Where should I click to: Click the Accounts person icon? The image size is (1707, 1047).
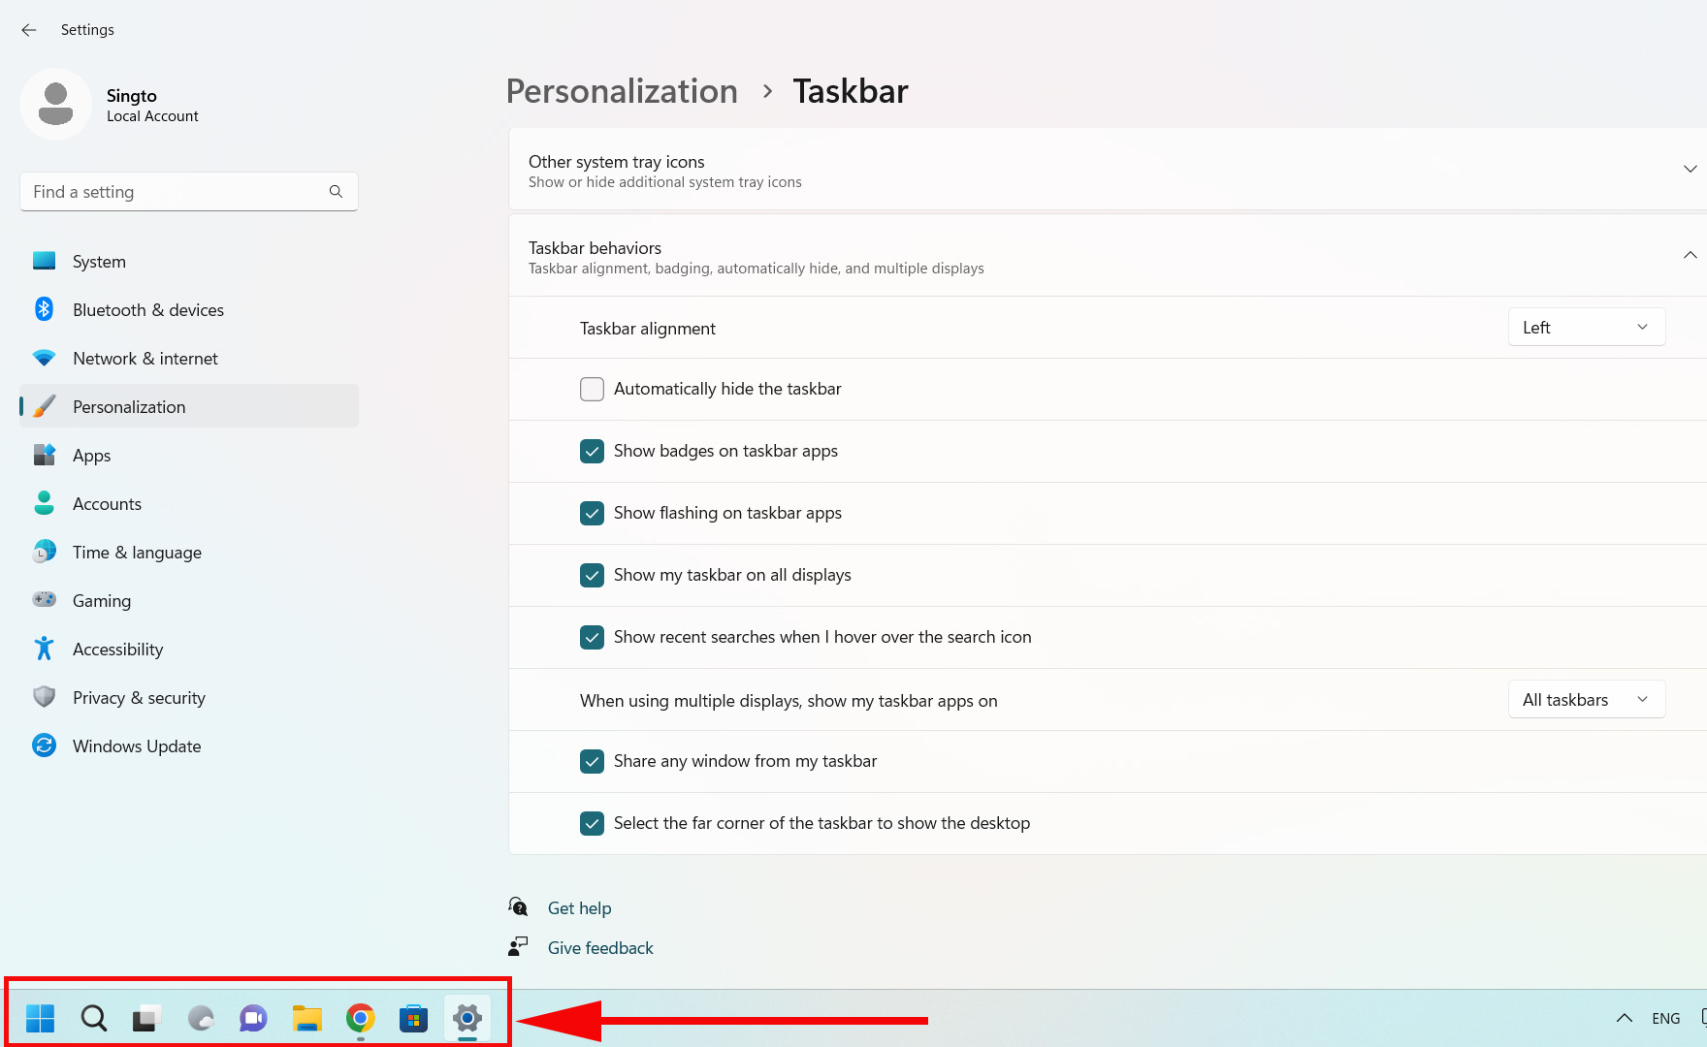[x=44, y=502]
